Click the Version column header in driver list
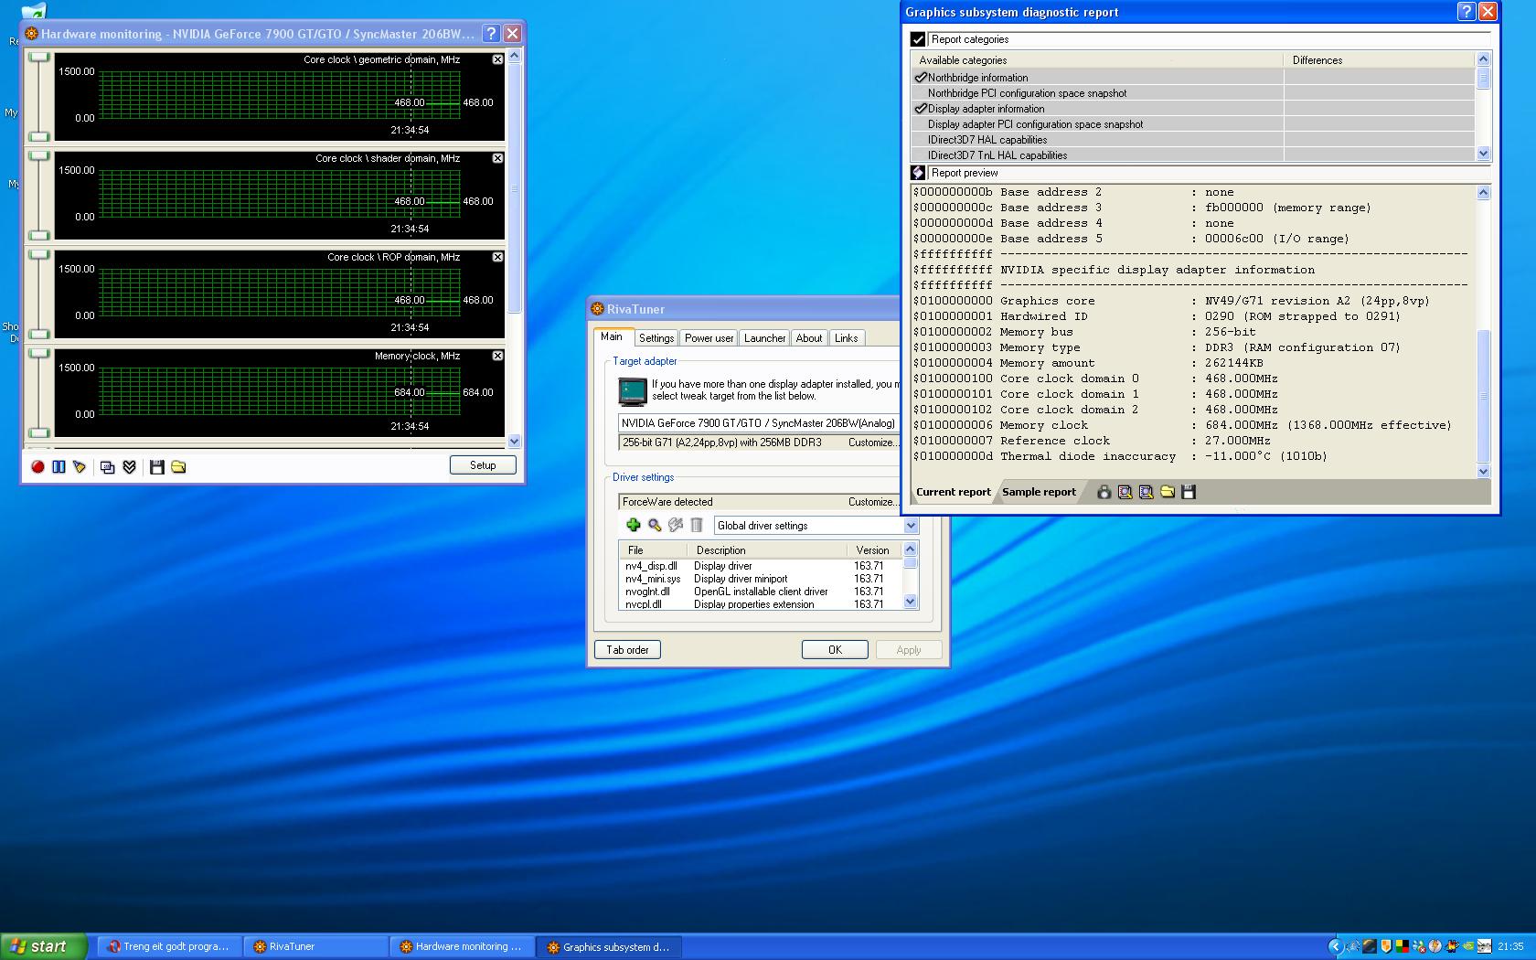 (873, 550)
